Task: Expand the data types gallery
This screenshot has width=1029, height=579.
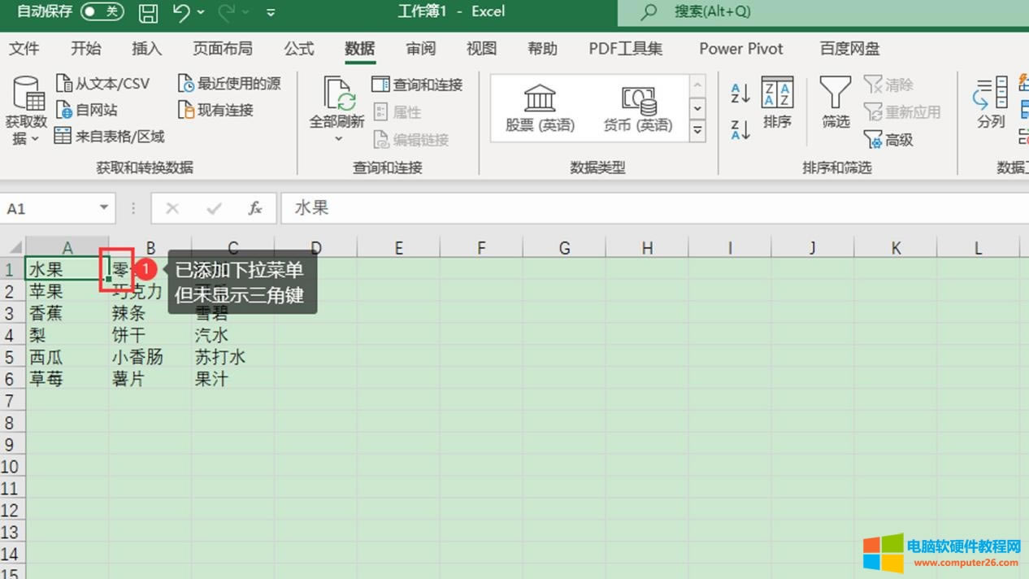Action: 697,130
